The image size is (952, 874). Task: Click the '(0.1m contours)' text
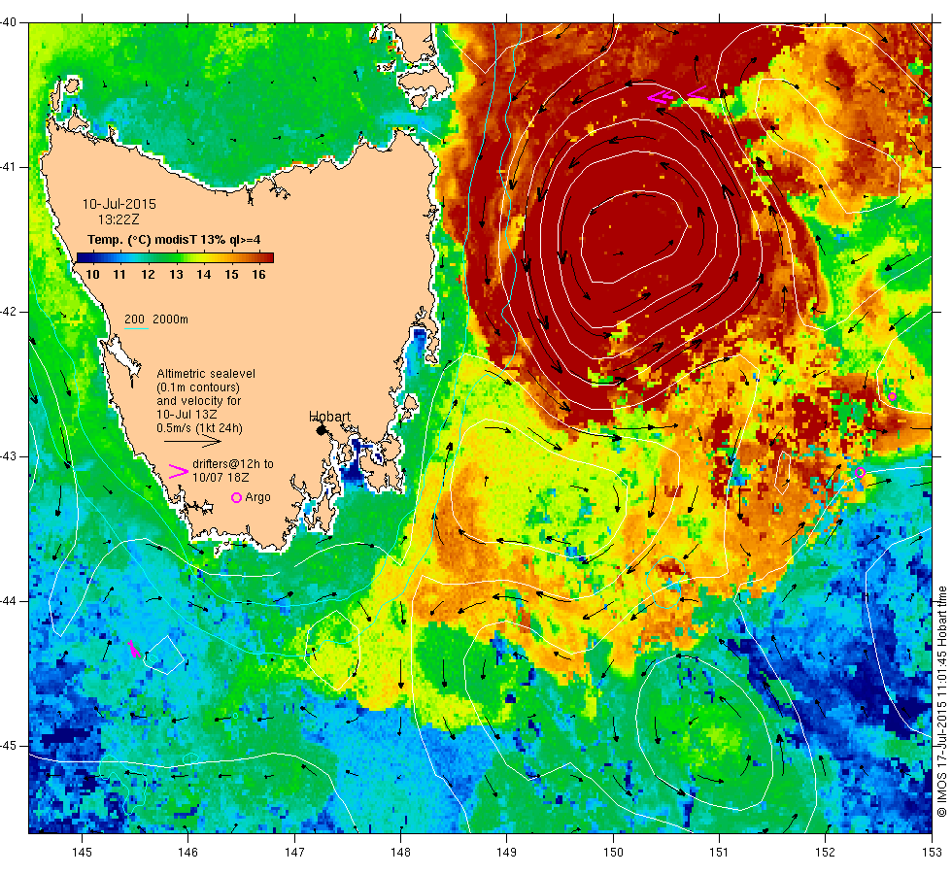(198, 387)
